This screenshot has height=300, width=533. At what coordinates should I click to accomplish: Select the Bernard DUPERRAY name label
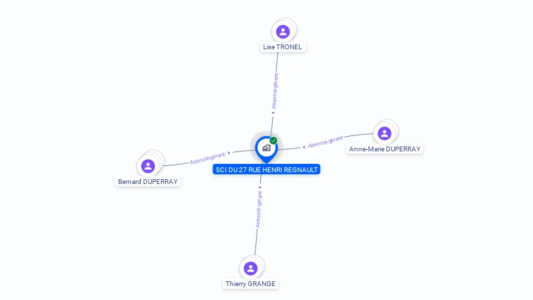pos(148,182)
